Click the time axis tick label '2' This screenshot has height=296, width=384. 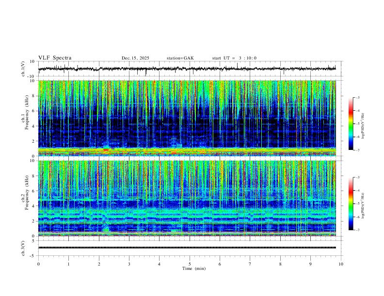(99, 264)
